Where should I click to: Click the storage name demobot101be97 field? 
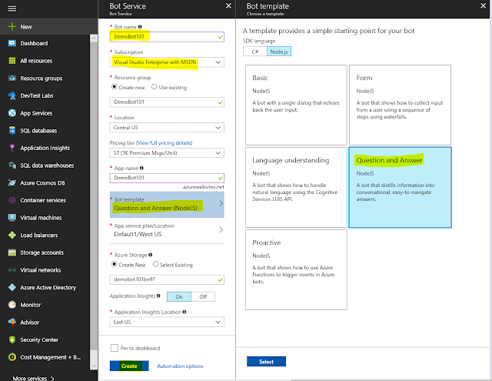(167, 279)
